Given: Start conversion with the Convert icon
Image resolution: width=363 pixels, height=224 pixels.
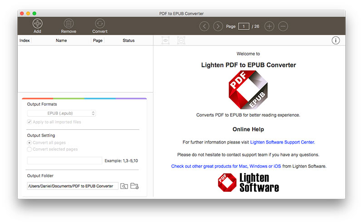Looking at the screenshot, I should tap(100, 24).
